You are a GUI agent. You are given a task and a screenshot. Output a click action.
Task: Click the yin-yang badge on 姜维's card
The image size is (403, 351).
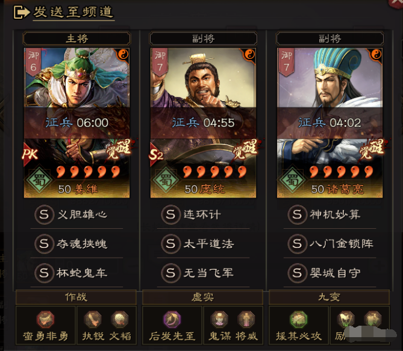[x=123, y=54]
